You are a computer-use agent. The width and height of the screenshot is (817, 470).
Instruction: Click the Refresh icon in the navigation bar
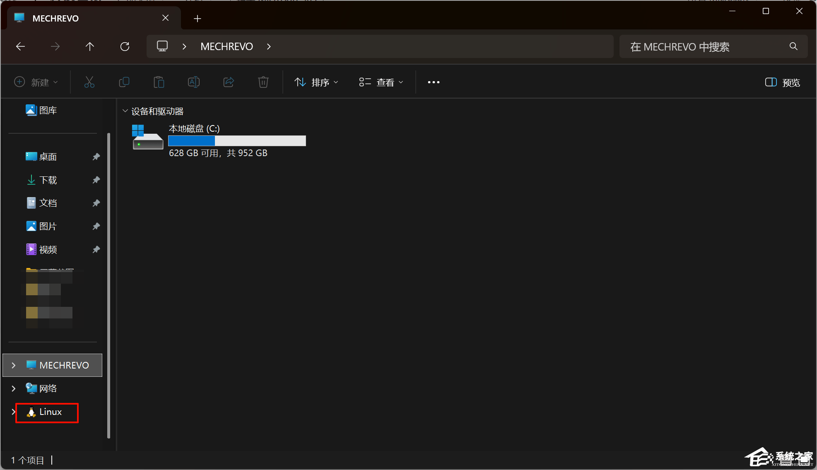(x=125, y=46)
